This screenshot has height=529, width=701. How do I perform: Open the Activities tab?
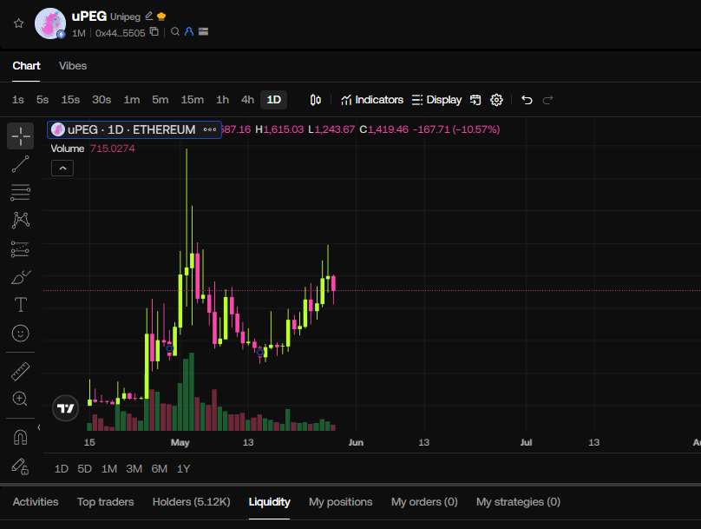pyautogui.click(x=36, y=502)
